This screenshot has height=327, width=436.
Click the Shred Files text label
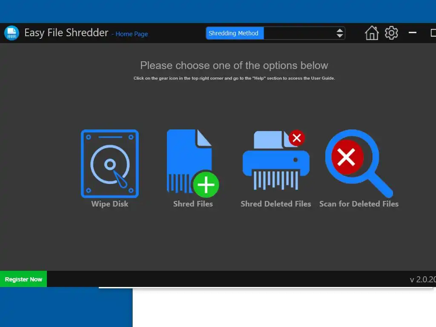[x=193, y=204]
